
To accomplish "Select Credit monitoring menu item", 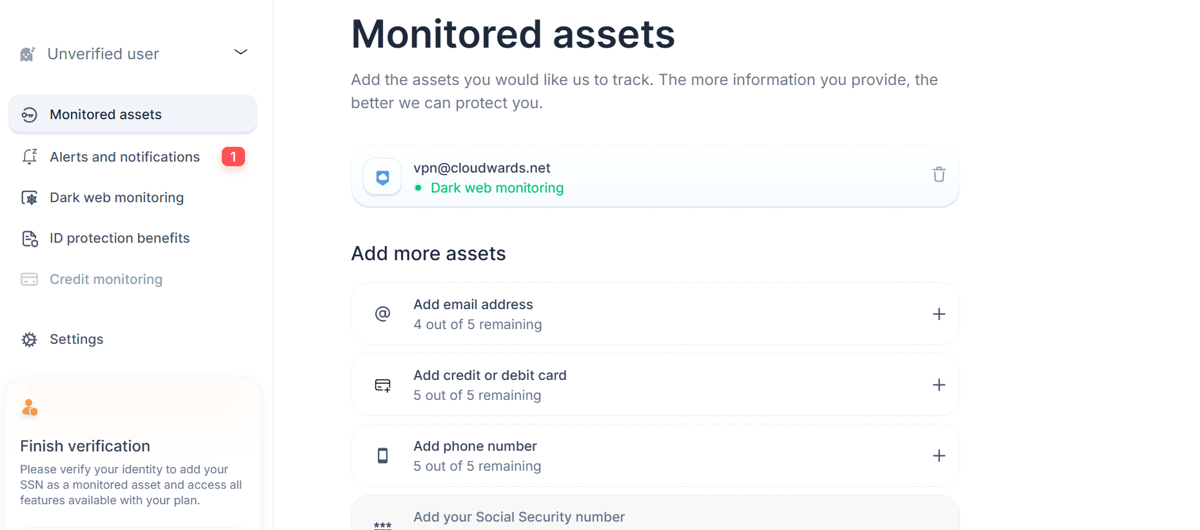I will (x=106, y=279).
